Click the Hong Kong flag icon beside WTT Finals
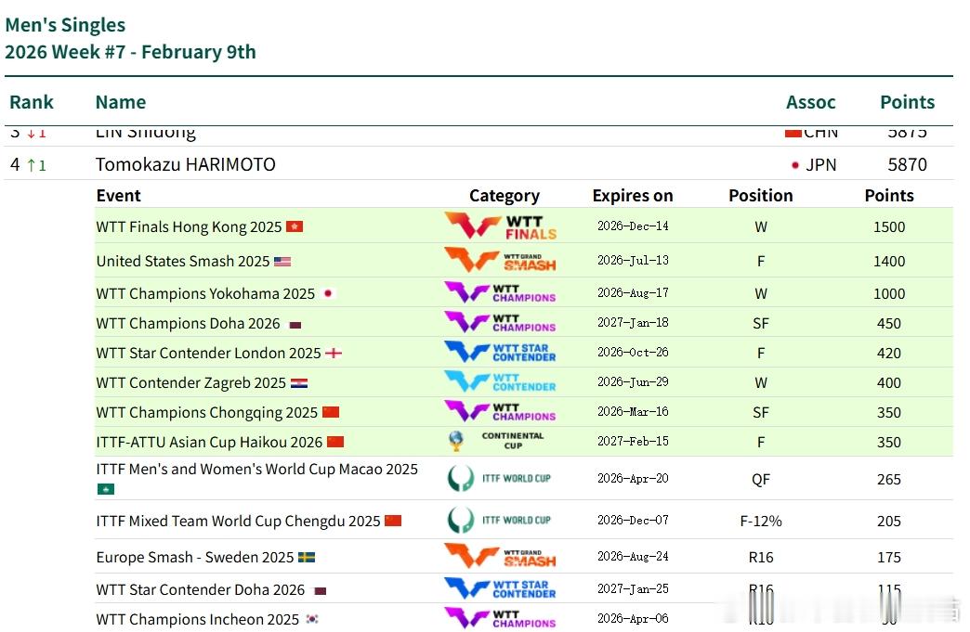The image size is (970, 632). (x=295, y=226)
